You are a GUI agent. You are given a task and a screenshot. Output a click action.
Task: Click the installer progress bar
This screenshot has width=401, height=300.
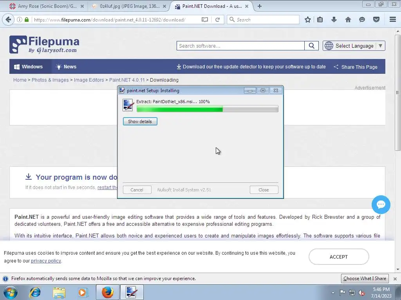[x=208, y=109]
